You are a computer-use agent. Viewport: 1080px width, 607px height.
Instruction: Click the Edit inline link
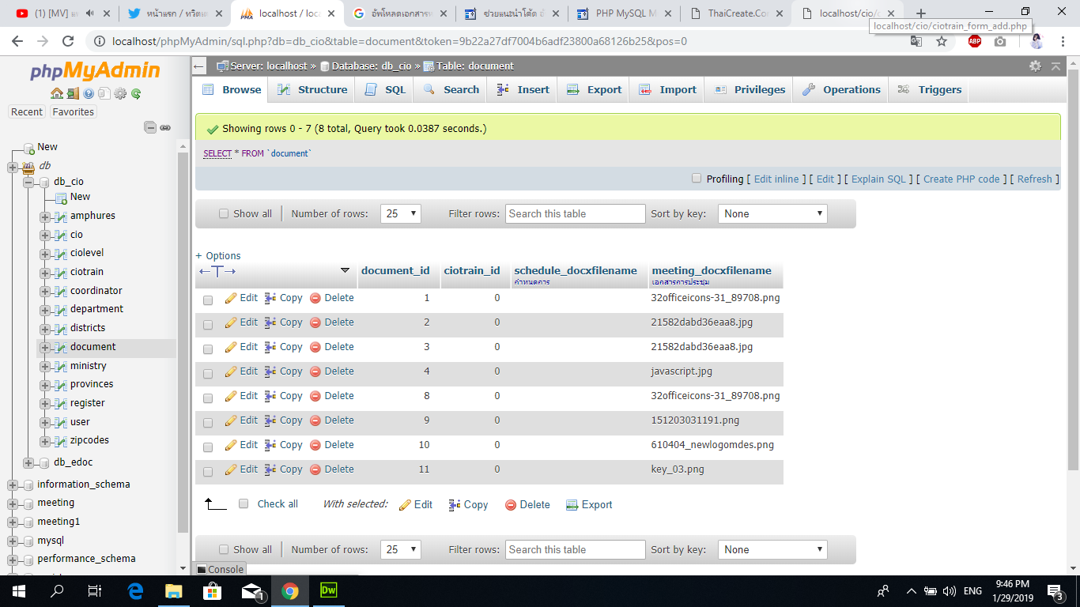click(x=776, y=179)
